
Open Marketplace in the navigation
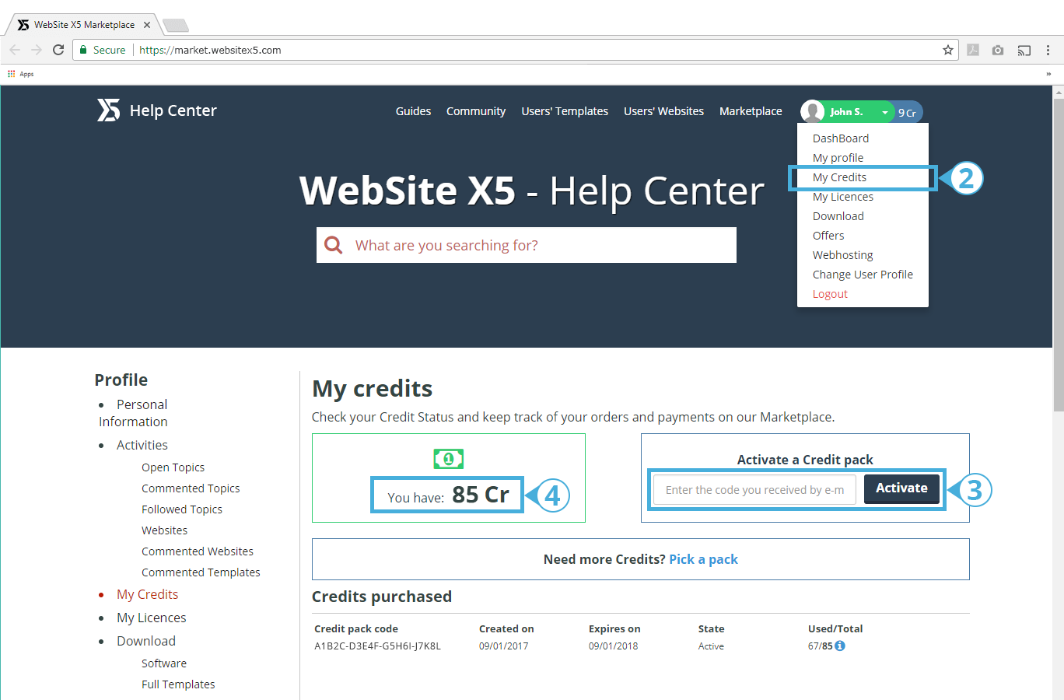[751, 111]
